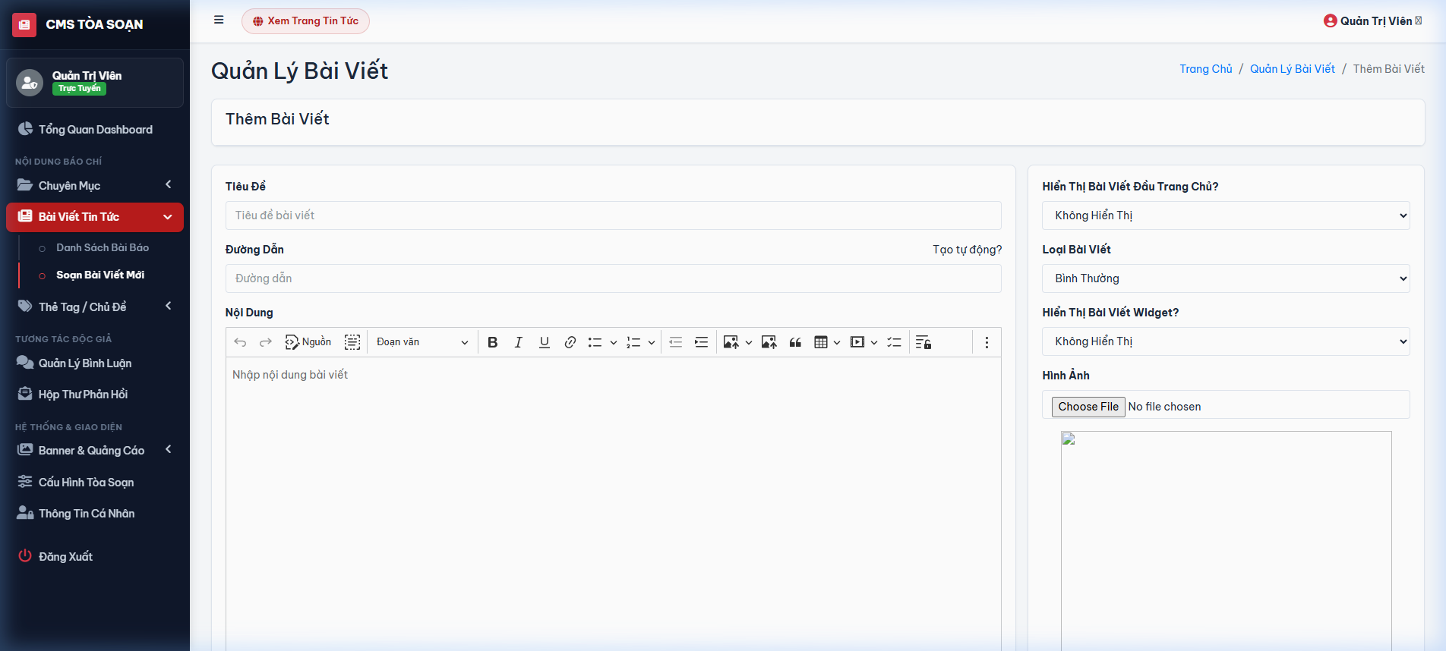Open Hiển Thị Bài Viết Đầu Trang Chủ dropdown
Image resolution: width=1446 pixels, height=651 pixels.
coord(1226,215)
